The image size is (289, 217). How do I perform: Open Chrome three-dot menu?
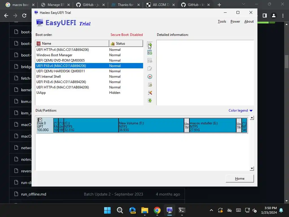tap(283, 16)
